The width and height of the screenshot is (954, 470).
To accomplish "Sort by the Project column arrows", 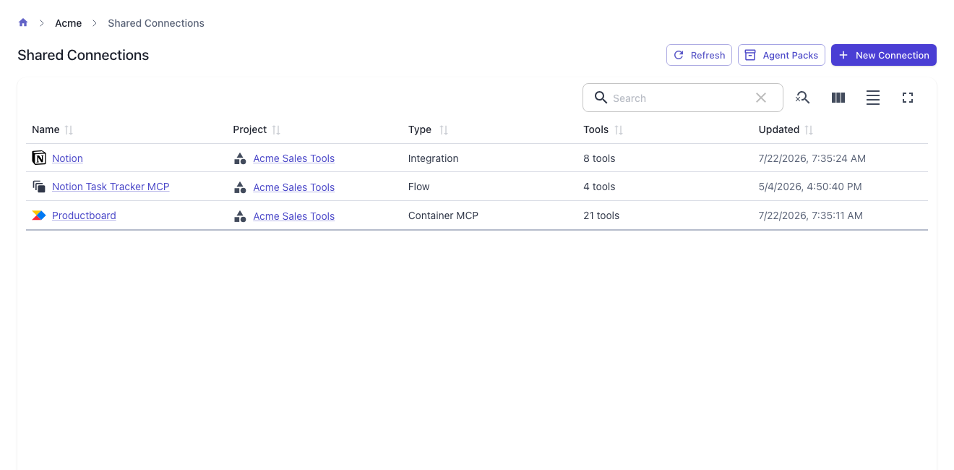I will pyautogui.click(x=276, y=130).
